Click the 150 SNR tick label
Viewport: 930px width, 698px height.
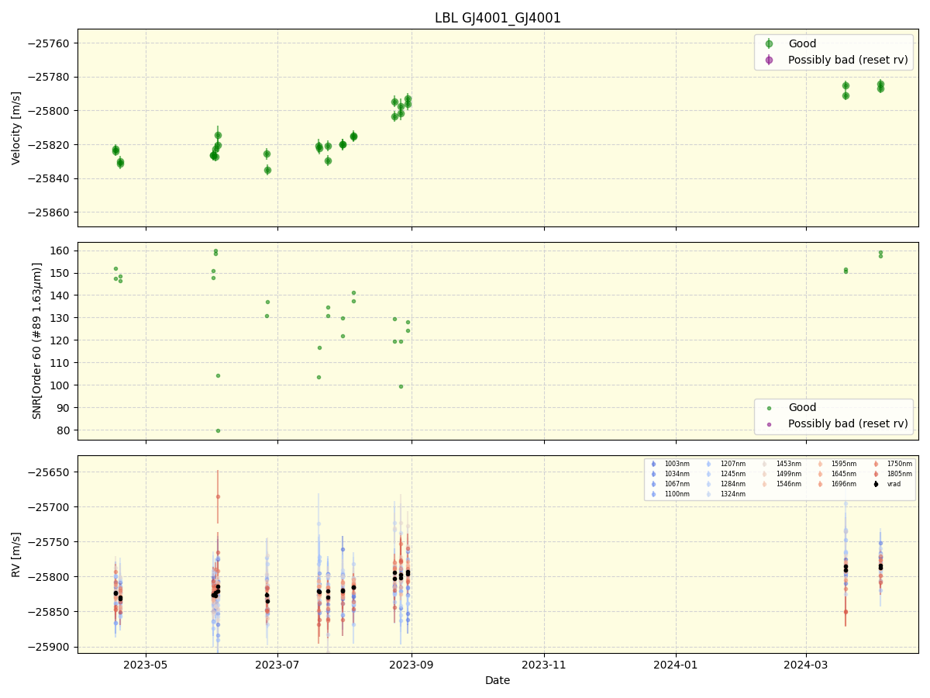point(60,273)
